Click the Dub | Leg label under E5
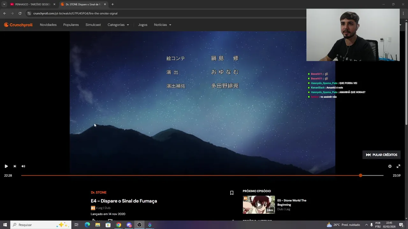Viewport: 408px width, 229px height. [284, 209]
